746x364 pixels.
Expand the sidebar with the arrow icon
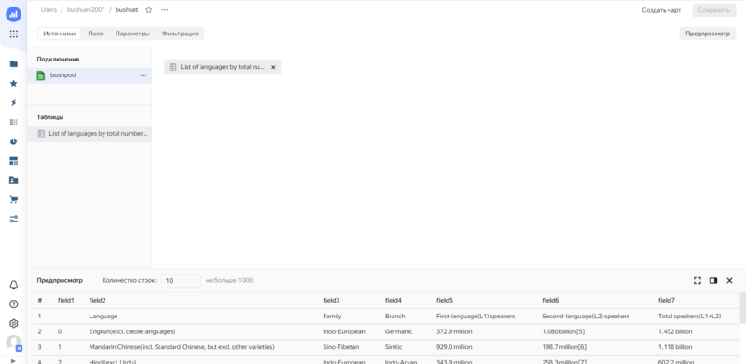pos(13,360)
